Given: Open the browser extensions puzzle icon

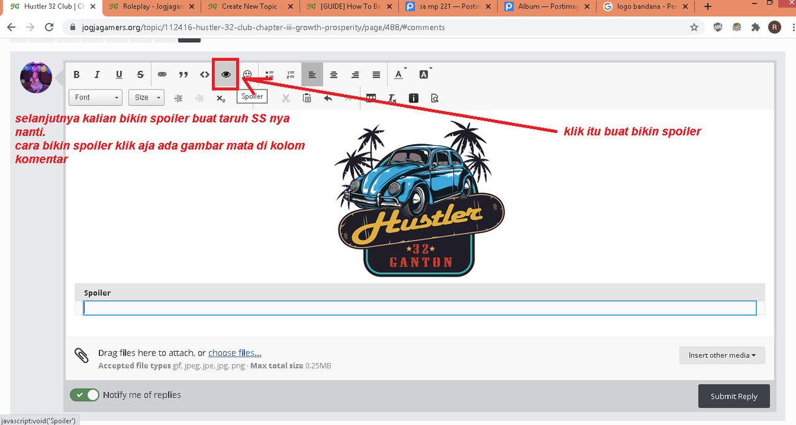Looking at the screenshot, I should tap(756, 27).
